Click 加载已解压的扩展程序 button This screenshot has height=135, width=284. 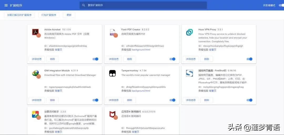click(19, 15)
